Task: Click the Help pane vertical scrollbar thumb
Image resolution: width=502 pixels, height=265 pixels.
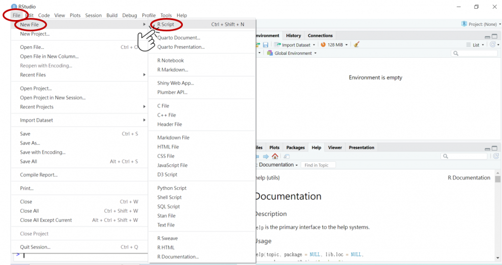Action: (498, 179)
